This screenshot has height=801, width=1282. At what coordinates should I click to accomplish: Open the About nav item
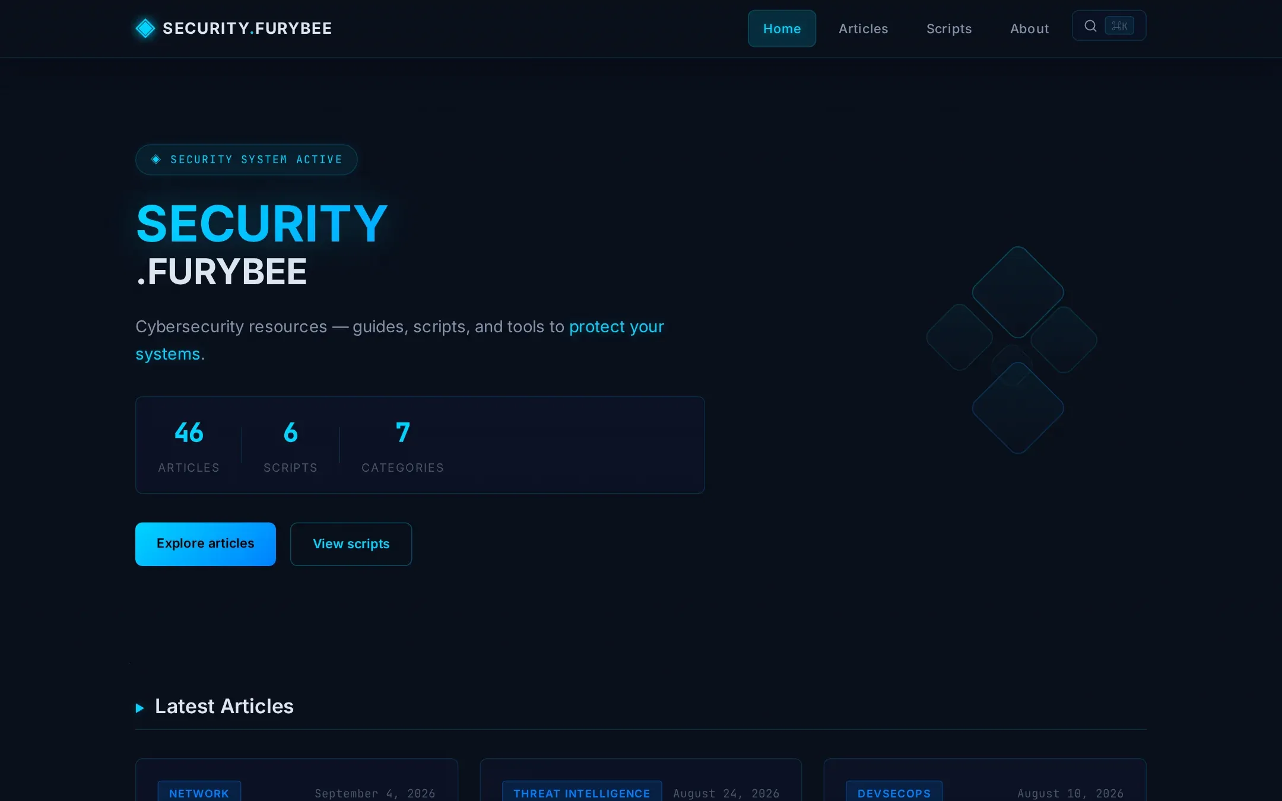pos(1029,28)
